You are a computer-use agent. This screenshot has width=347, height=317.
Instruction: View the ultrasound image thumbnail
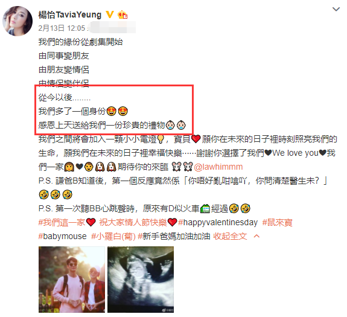tap(141, 280)
